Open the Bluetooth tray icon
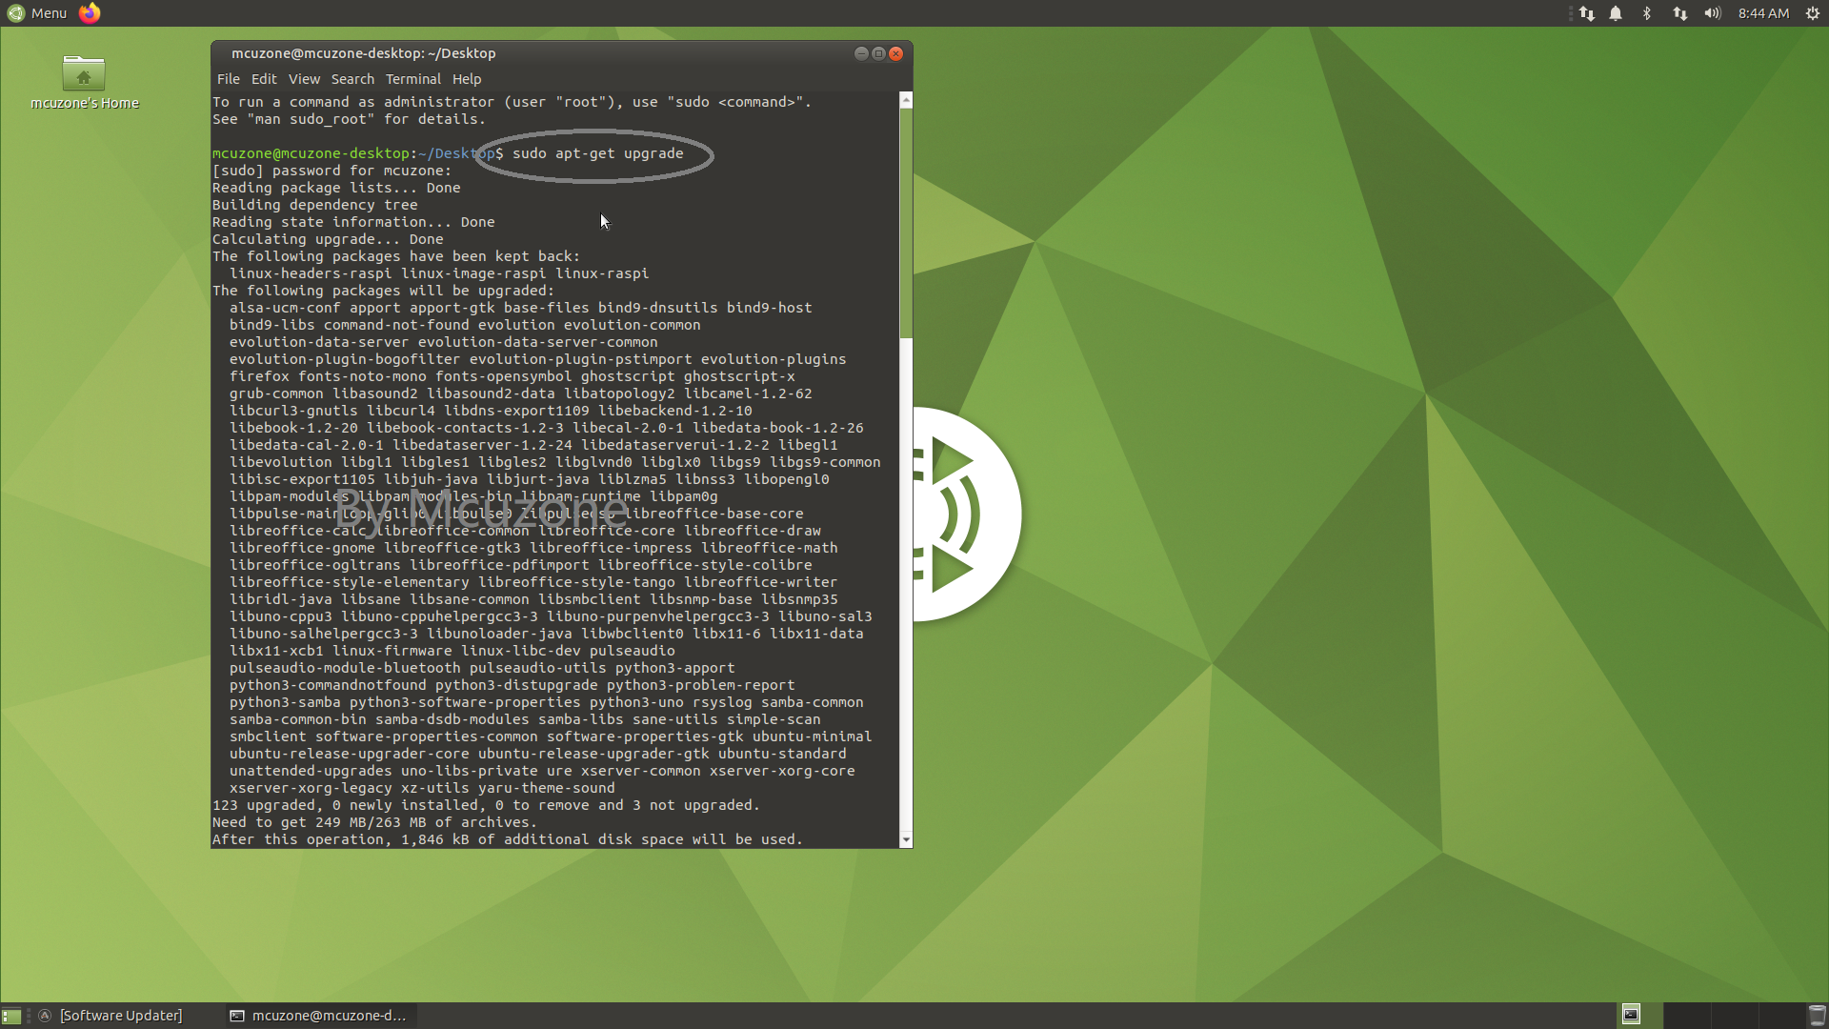This screenshot has width=1829, height=1029. point(1647,13)
